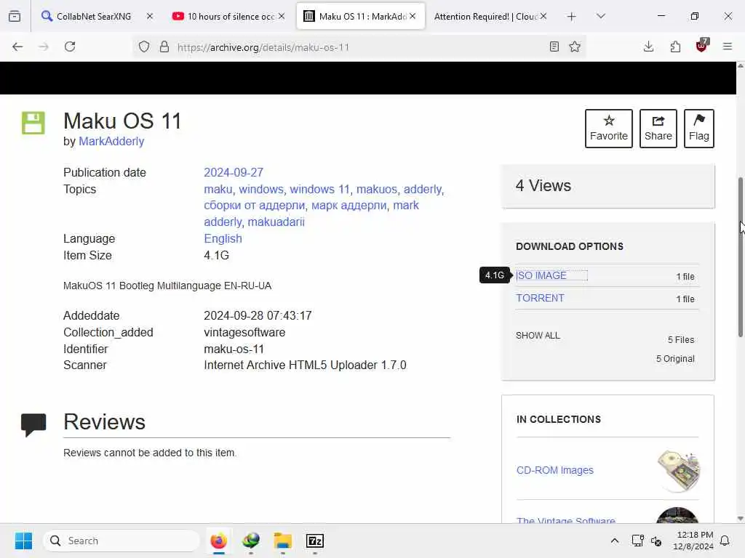
Task: Open Internet Download Manager taskbar icon
Action: pos(251,541)
